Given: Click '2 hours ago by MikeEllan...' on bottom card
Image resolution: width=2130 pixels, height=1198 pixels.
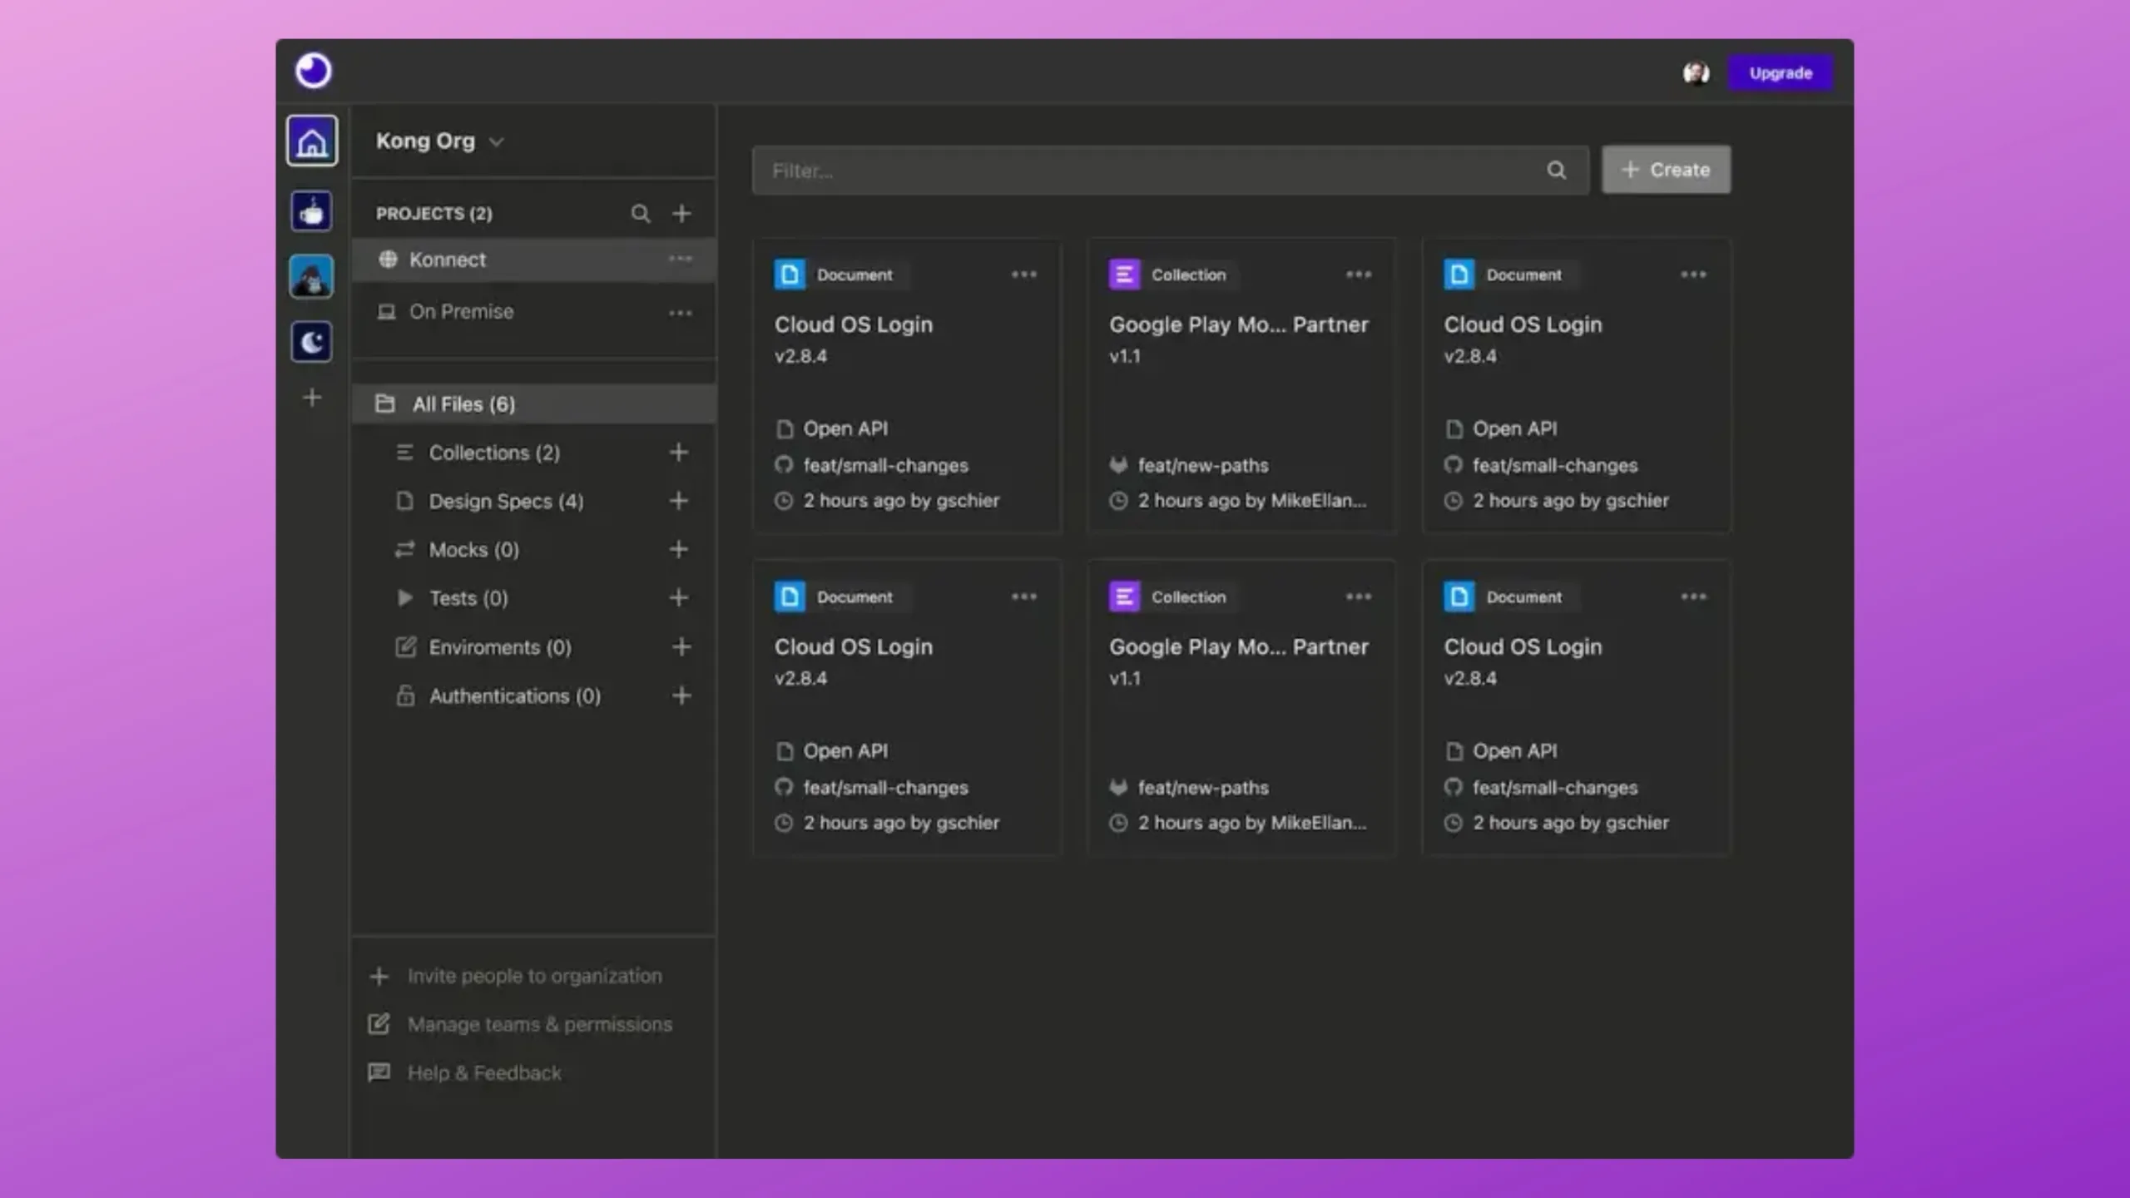Looking at the screenshot, I should click(x=1252, y=823).
